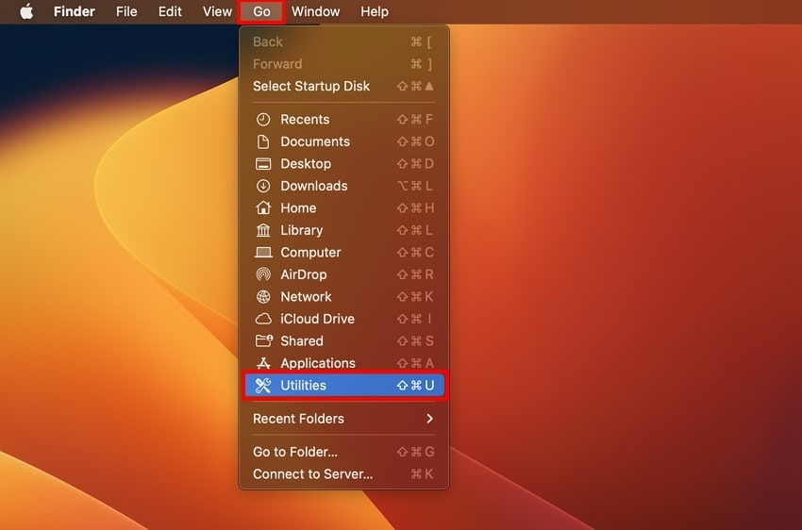The width and height of the screenshot is (802, 530).
Task: Open the Window menu
Action: coord(315,11)
